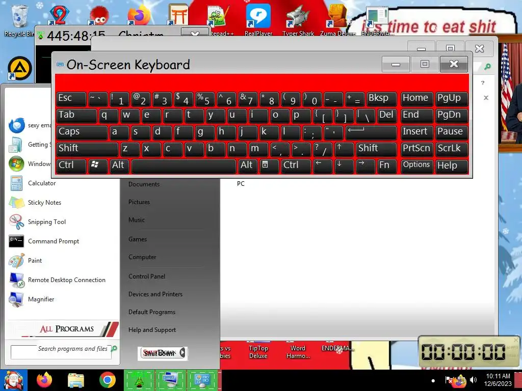Open Google Chrome from the taskbar
The height and width of the screenshot is (391, 522).
(x=107, y=380)
